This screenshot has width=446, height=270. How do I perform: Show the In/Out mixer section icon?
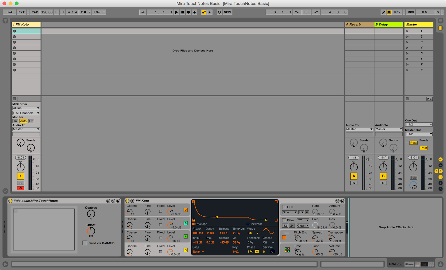click(440, 159)
